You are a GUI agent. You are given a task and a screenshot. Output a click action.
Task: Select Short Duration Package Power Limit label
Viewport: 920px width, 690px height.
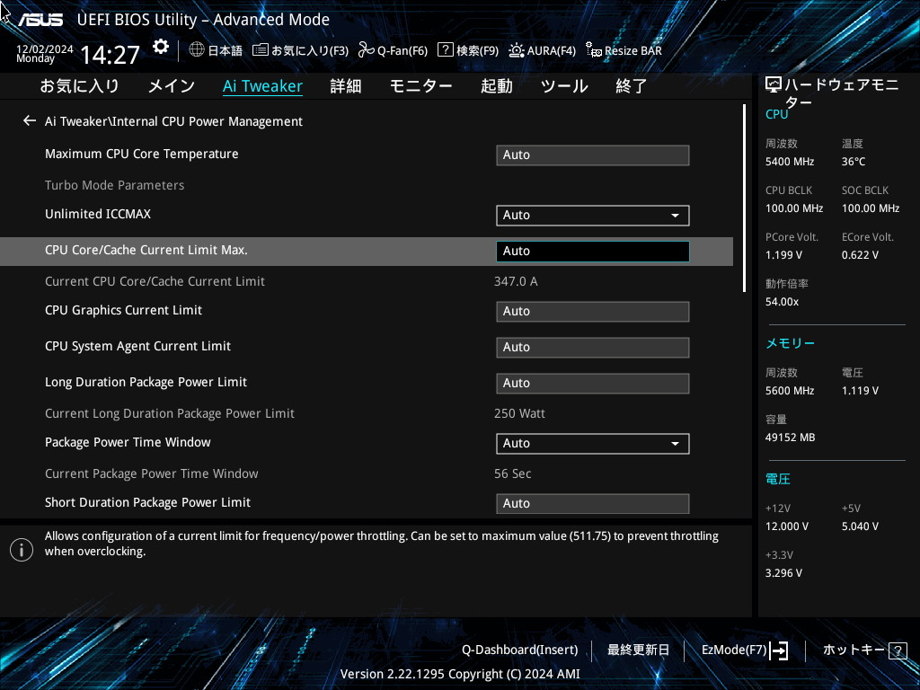[148, 502]
